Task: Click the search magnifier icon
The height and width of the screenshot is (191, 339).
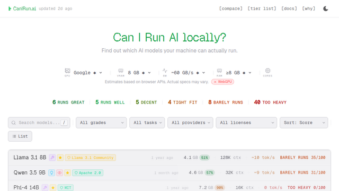Action: (x=14, y=123)
